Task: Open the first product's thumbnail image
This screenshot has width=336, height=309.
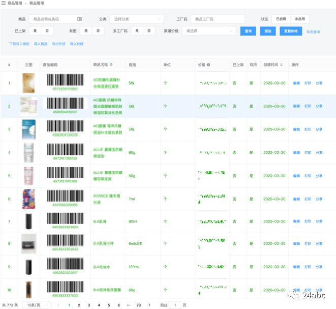Action: (28, 82)
